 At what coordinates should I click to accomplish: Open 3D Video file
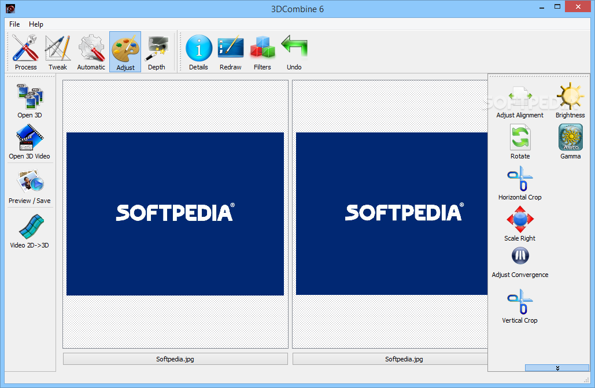(29, 142)
